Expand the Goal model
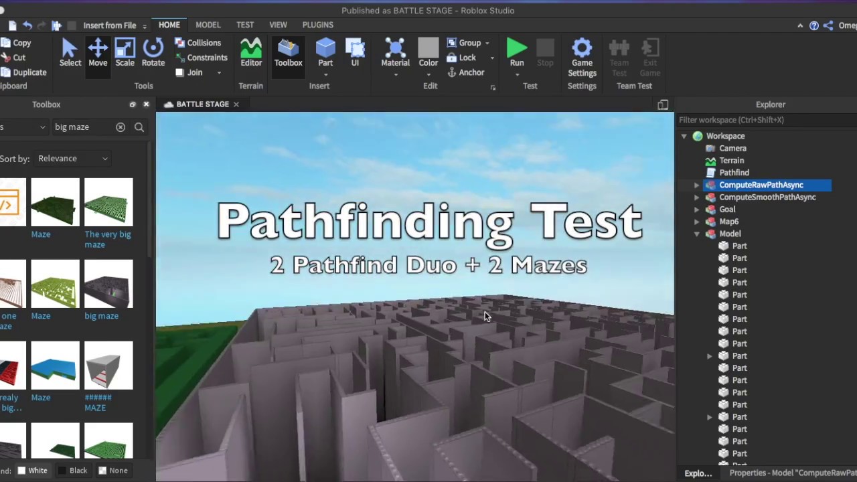The image size is (857, 482). (696, 210)
